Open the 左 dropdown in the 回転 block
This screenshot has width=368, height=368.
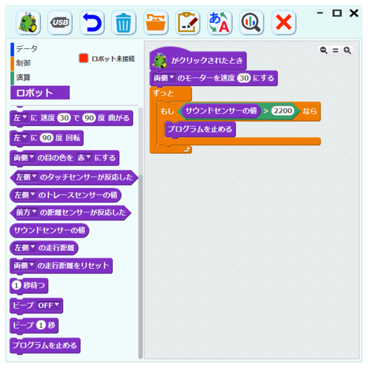pyautogui.click(x=20, y=138)
